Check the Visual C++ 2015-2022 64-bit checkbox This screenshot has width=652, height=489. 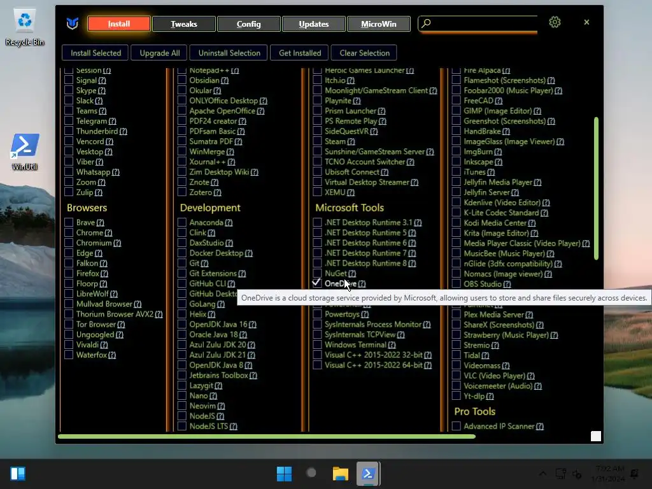point(317,365)
